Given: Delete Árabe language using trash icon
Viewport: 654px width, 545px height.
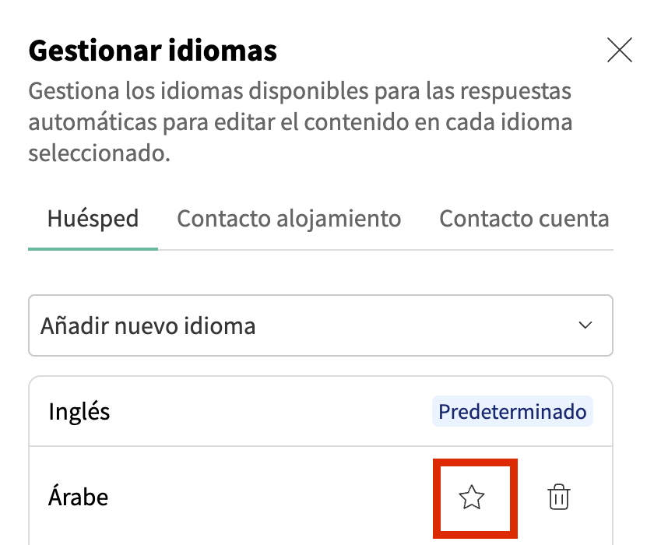Looking at the screenshot, I should tap(559, 497).
